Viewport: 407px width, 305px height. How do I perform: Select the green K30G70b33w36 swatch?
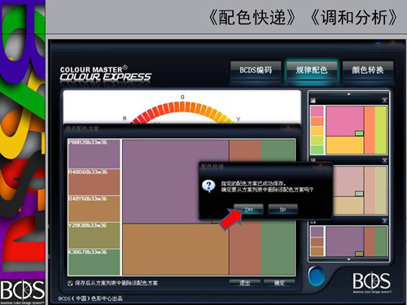[94, 262]
